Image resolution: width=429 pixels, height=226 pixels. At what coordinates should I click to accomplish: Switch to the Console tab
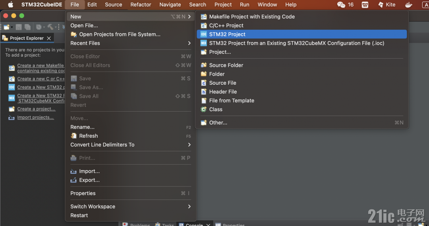(x=194, y=225)
